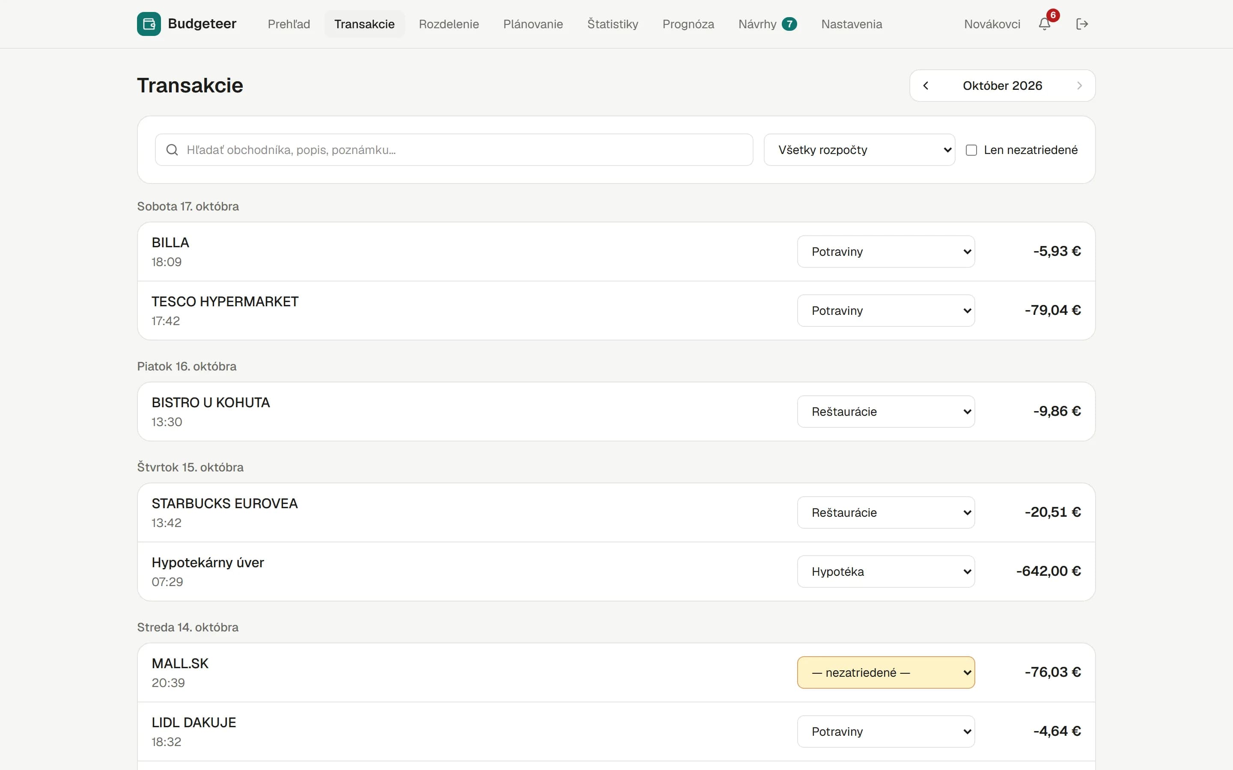Open the Prognóza tab
This screenshot has height=770, width=1233.
coord(688,24)
